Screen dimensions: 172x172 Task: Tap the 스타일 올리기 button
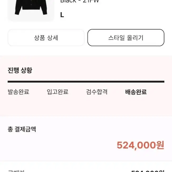click(126, 38)
